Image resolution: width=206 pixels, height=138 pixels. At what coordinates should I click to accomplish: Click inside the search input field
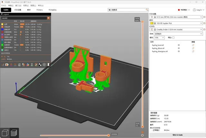pyautogui.click(x=127, y=10)
